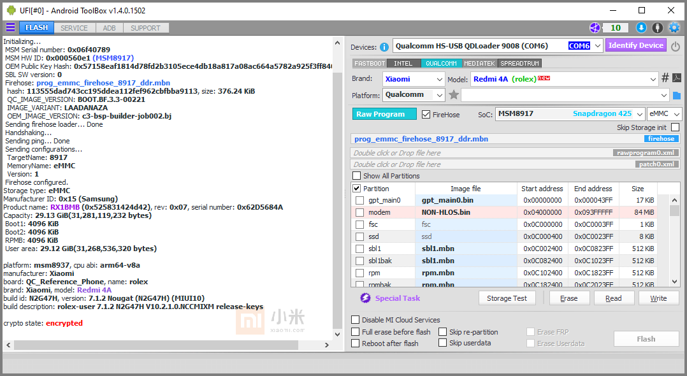
Task: Open the PDF manual icon
Action: tap(677, 78)
